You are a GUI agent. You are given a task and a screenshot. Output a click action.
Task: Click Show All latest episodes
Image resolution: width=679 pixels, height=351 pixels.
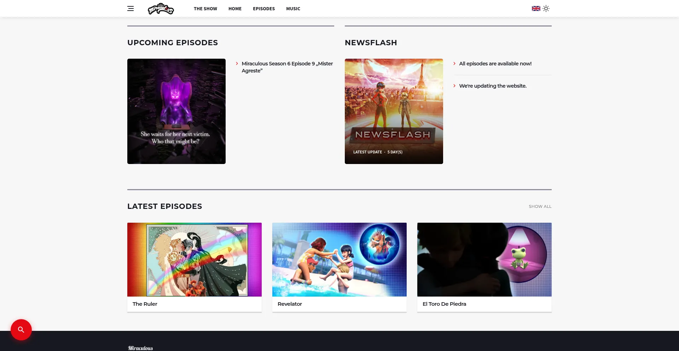(540, 206)
